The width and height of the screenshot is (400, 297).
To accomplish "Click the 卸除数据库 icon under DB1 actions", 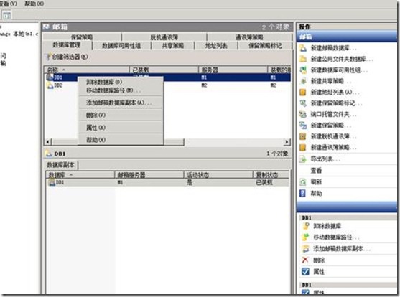I will point(306,226).
